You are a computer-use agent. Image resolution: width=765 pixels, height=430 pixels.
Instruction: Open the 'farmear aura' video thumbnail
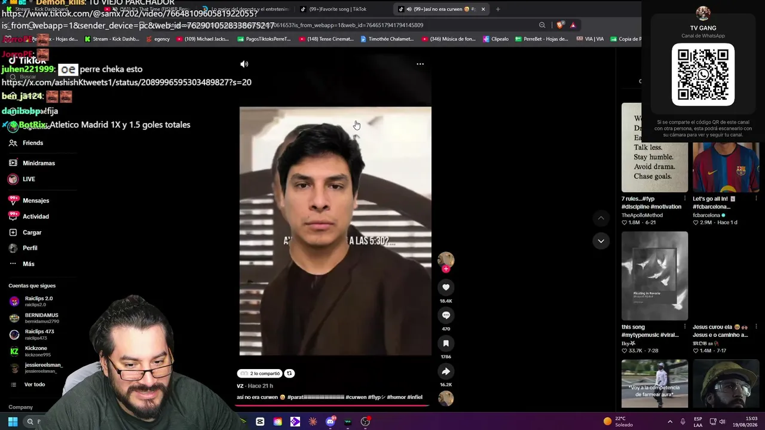click(654, 383)
